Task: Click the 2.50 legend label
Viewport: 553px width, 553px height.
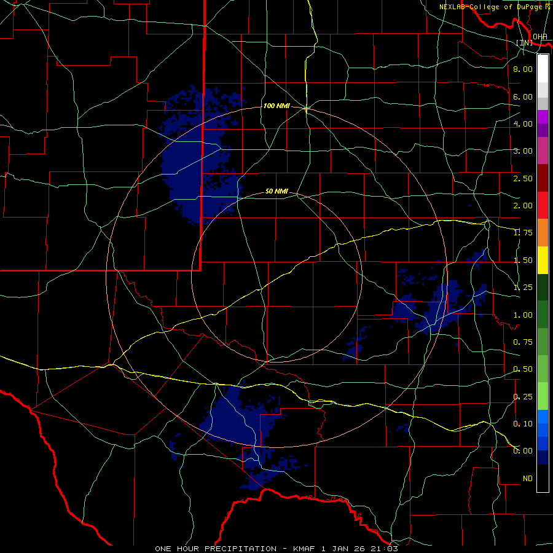Action: (522, 178)
